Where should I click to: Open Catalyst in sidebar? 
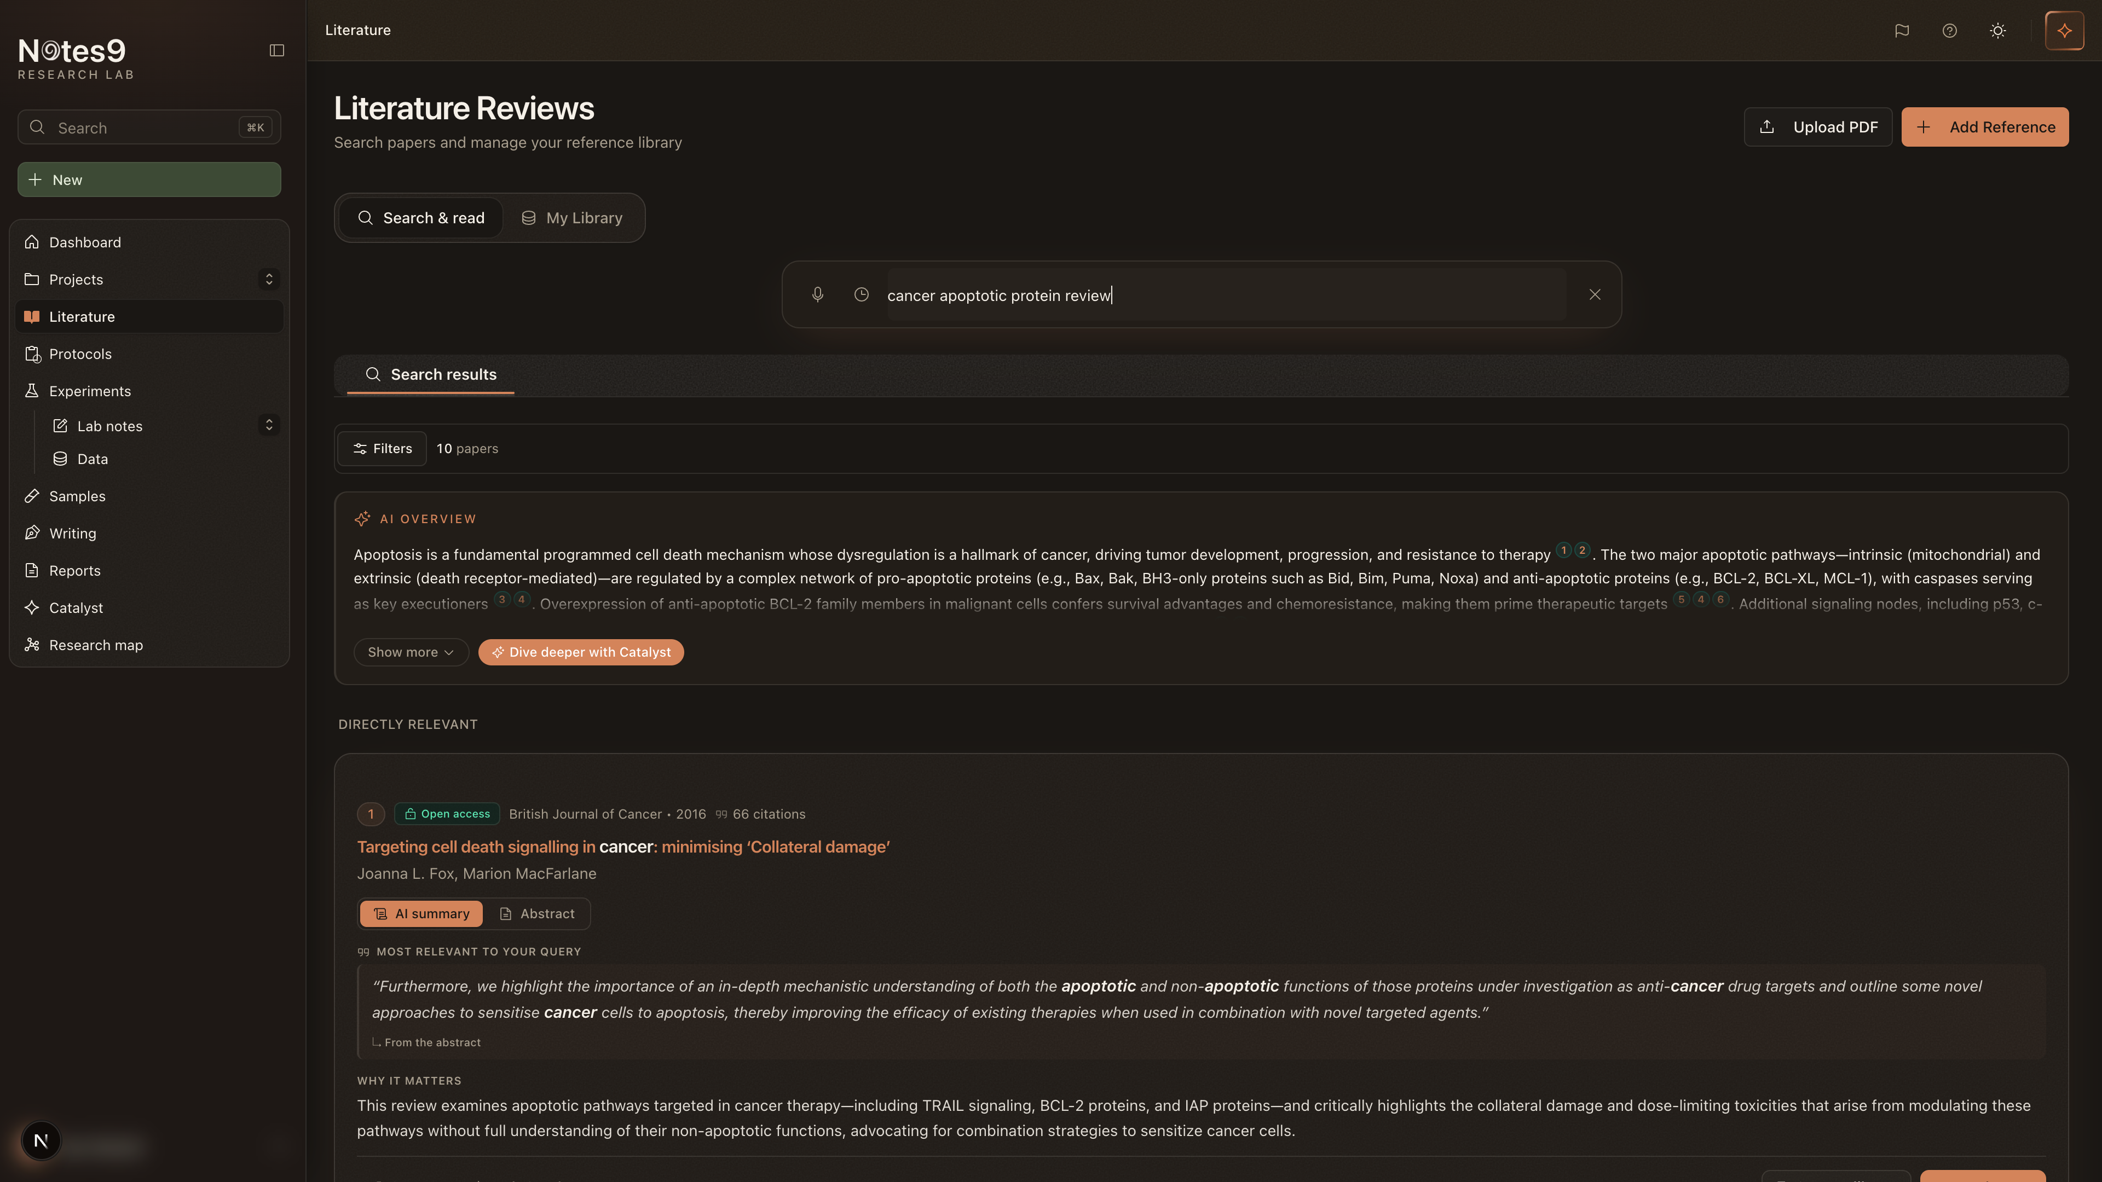pyautogui.click(x=149, y=608)
